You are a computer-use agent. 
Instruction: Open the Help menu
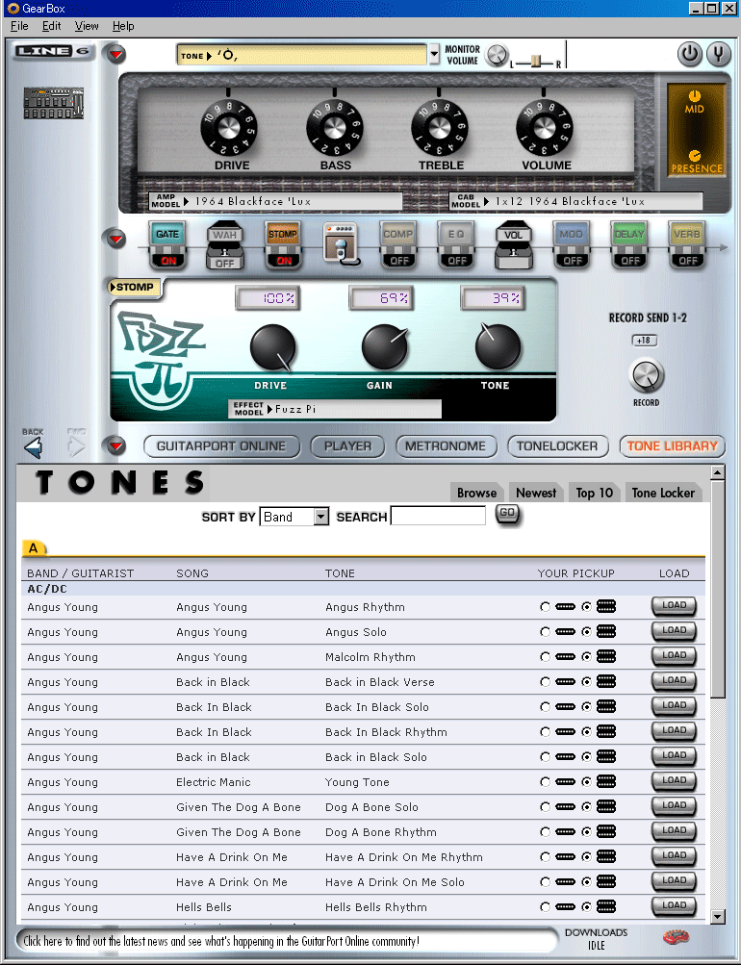123,26
